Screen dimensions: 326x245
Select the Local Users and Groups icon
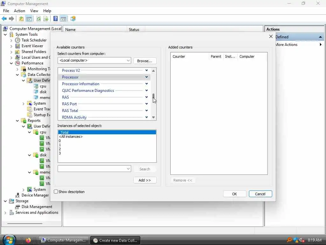click(18, 57)
